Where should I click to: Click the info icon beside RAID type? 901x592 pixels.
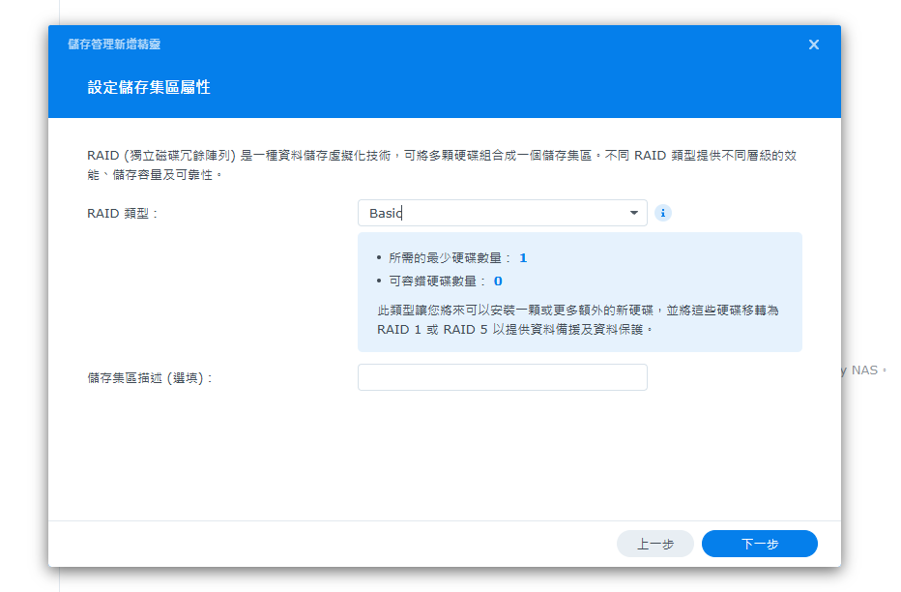point(662,213)
